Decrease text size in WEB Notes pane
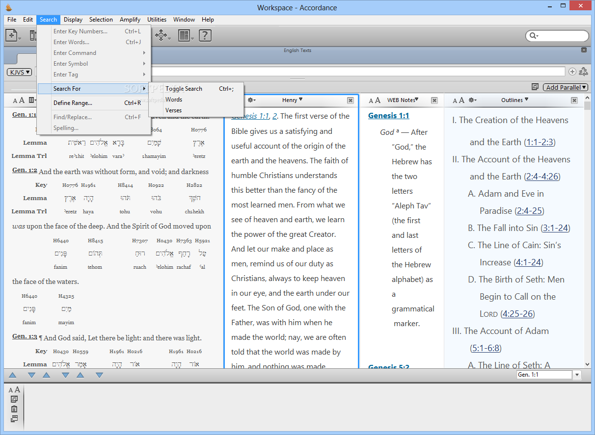The height and width of the screenshot is (435, 595). tap(371, 101)
